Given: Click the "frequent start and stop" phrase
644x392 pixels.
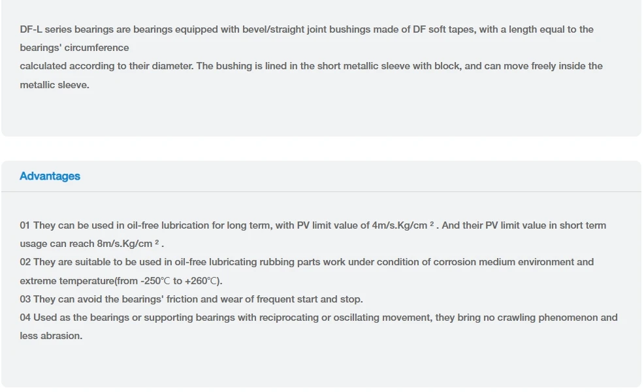Looking at the screenshot, I should (x=310, y=299).
